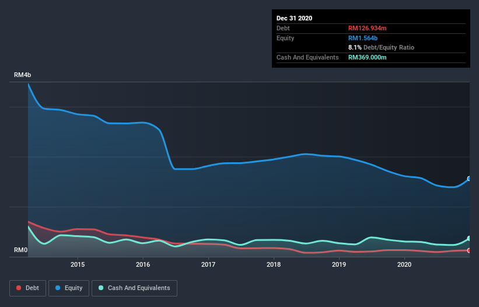The height and width of the screenshot is (307, 479).
Task: Click the RM1.564b equity value
Action: [363, 38]
